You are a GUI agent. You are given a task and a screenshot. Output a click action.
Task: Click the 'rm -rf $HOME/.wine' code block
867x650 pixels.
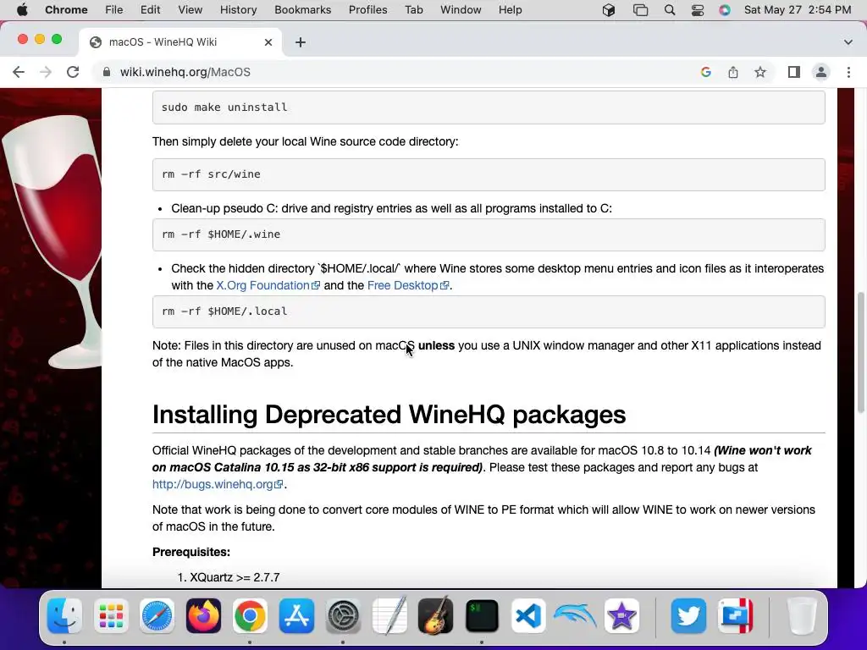coord(489,234)
